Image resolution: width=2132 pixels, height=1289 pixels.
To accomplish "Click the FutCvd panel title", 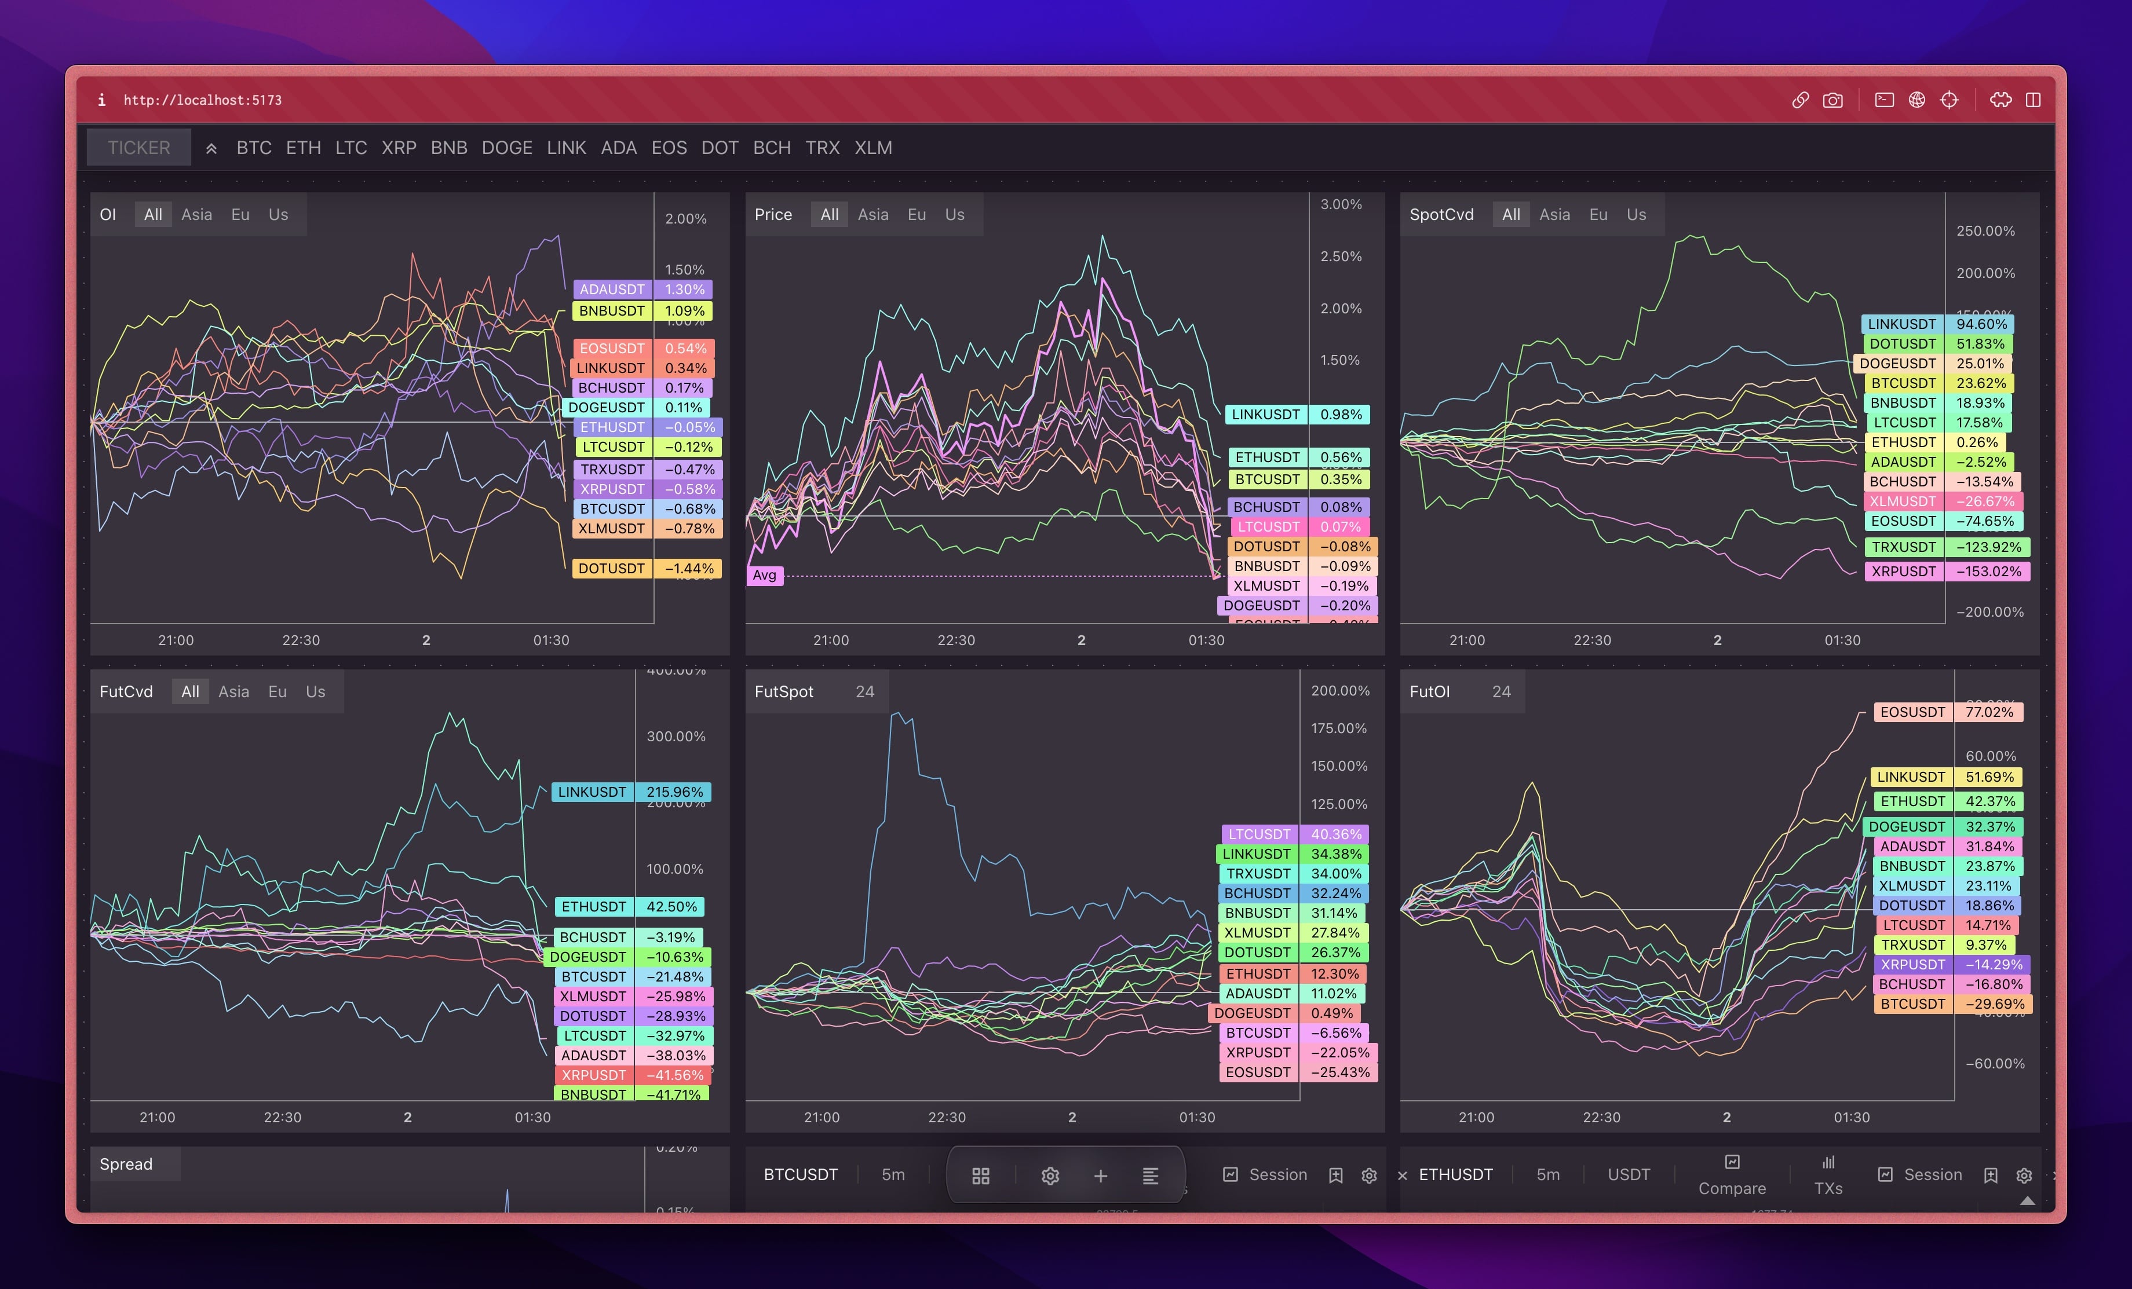I will pos(126,691).
